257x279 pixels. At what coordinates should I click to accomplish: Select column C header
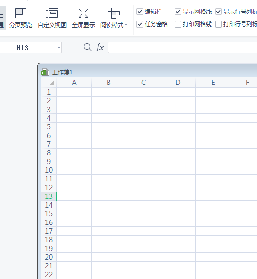pyautogui.click(x=143, y=83)
